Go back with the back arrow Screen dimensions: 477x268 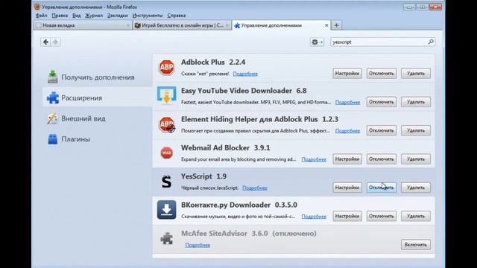click(x=45, y=42)
